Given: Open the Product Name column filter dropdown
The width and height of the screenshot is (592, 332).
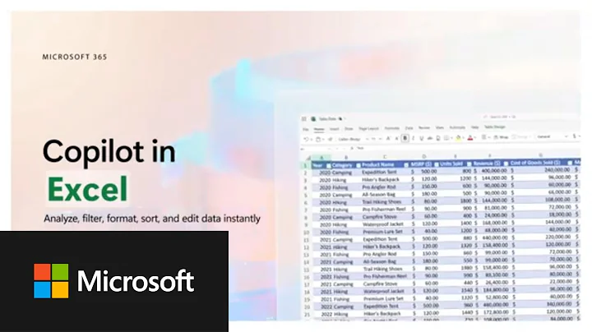Looking at the screenshot, I should click(406, 164).
